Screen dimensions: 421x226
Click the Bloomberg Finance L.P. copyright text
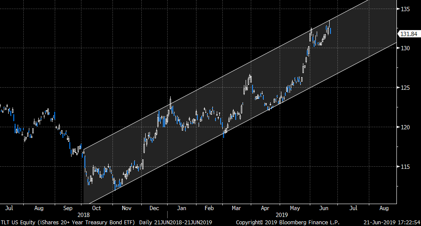tap(287, 223)
